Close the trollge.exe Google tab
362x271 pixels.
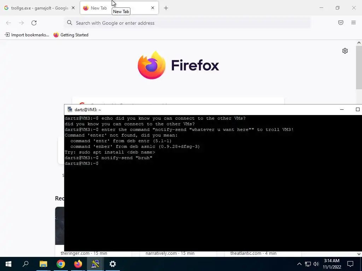click(73, 8)
